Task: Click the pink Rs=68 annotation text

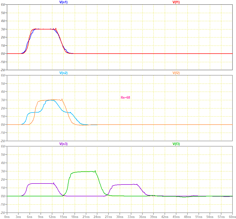Action: [x=125, y=97]
